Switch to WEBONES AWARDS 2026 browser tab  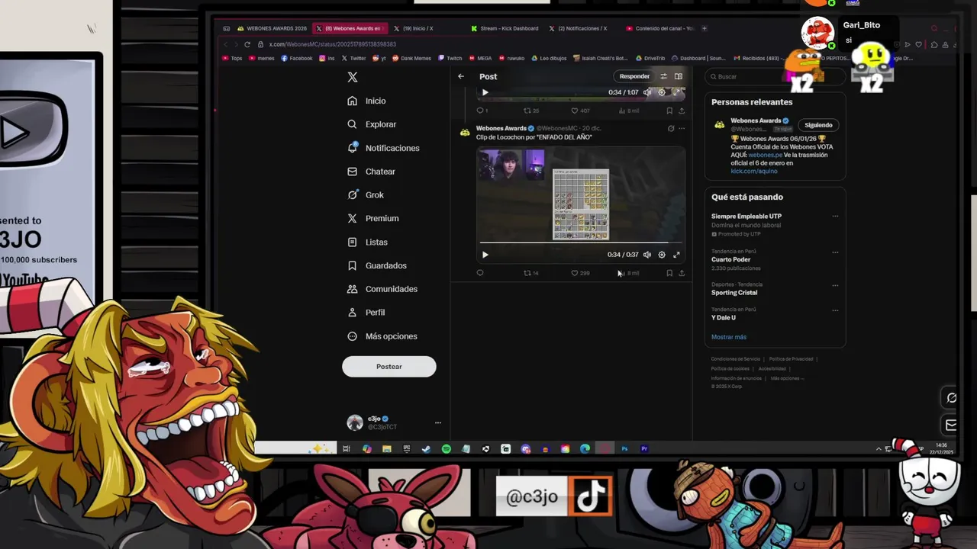[x=273, y=28]
